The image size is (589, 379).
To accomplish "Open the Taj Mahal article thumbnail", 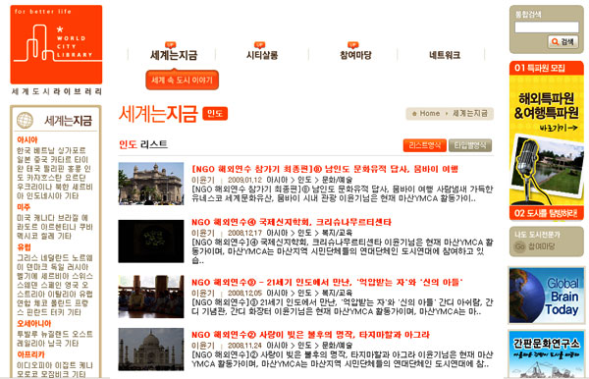I will (151, 350).
